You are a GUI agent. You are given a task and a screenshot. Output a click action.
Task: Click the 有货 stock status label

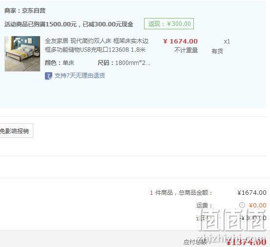tap(217, 51)
